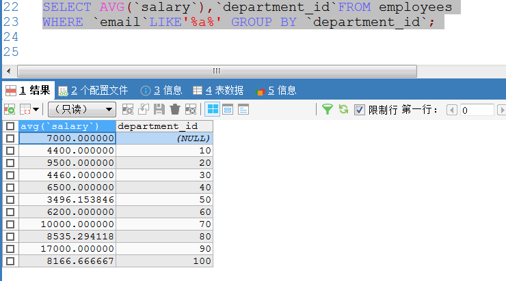Check the row with department_id NULL
This screenshot has height=281, width=506.
pos(10,138)
